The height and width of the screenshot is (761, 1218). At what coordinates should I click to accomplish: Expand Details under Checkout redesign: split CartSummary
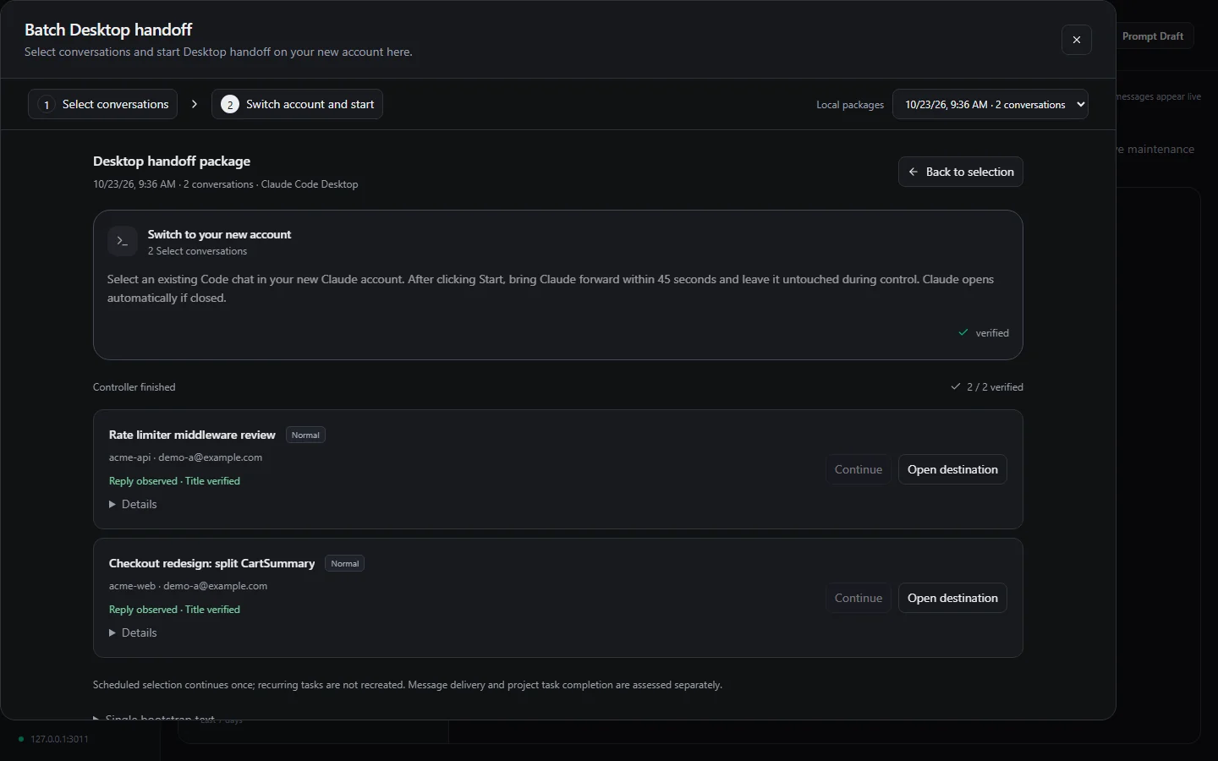pos(133,632)
